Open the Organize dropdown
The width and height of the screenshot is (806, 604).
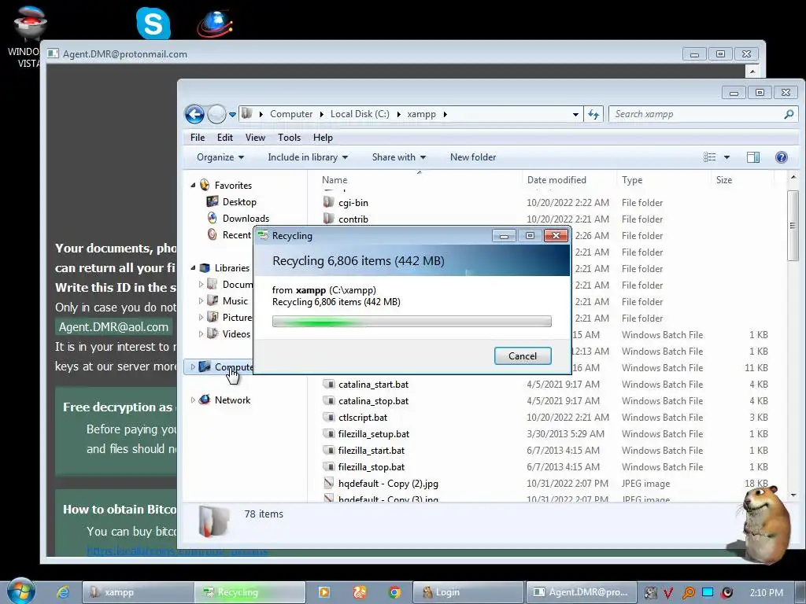[x=220, y=157]
